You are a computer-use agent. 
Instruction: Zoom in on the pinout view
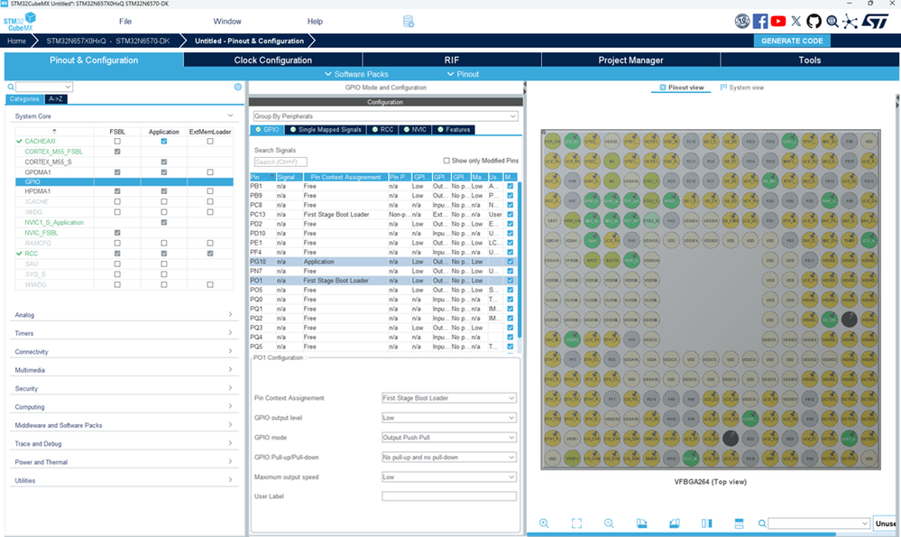click(x=544, y=523)
